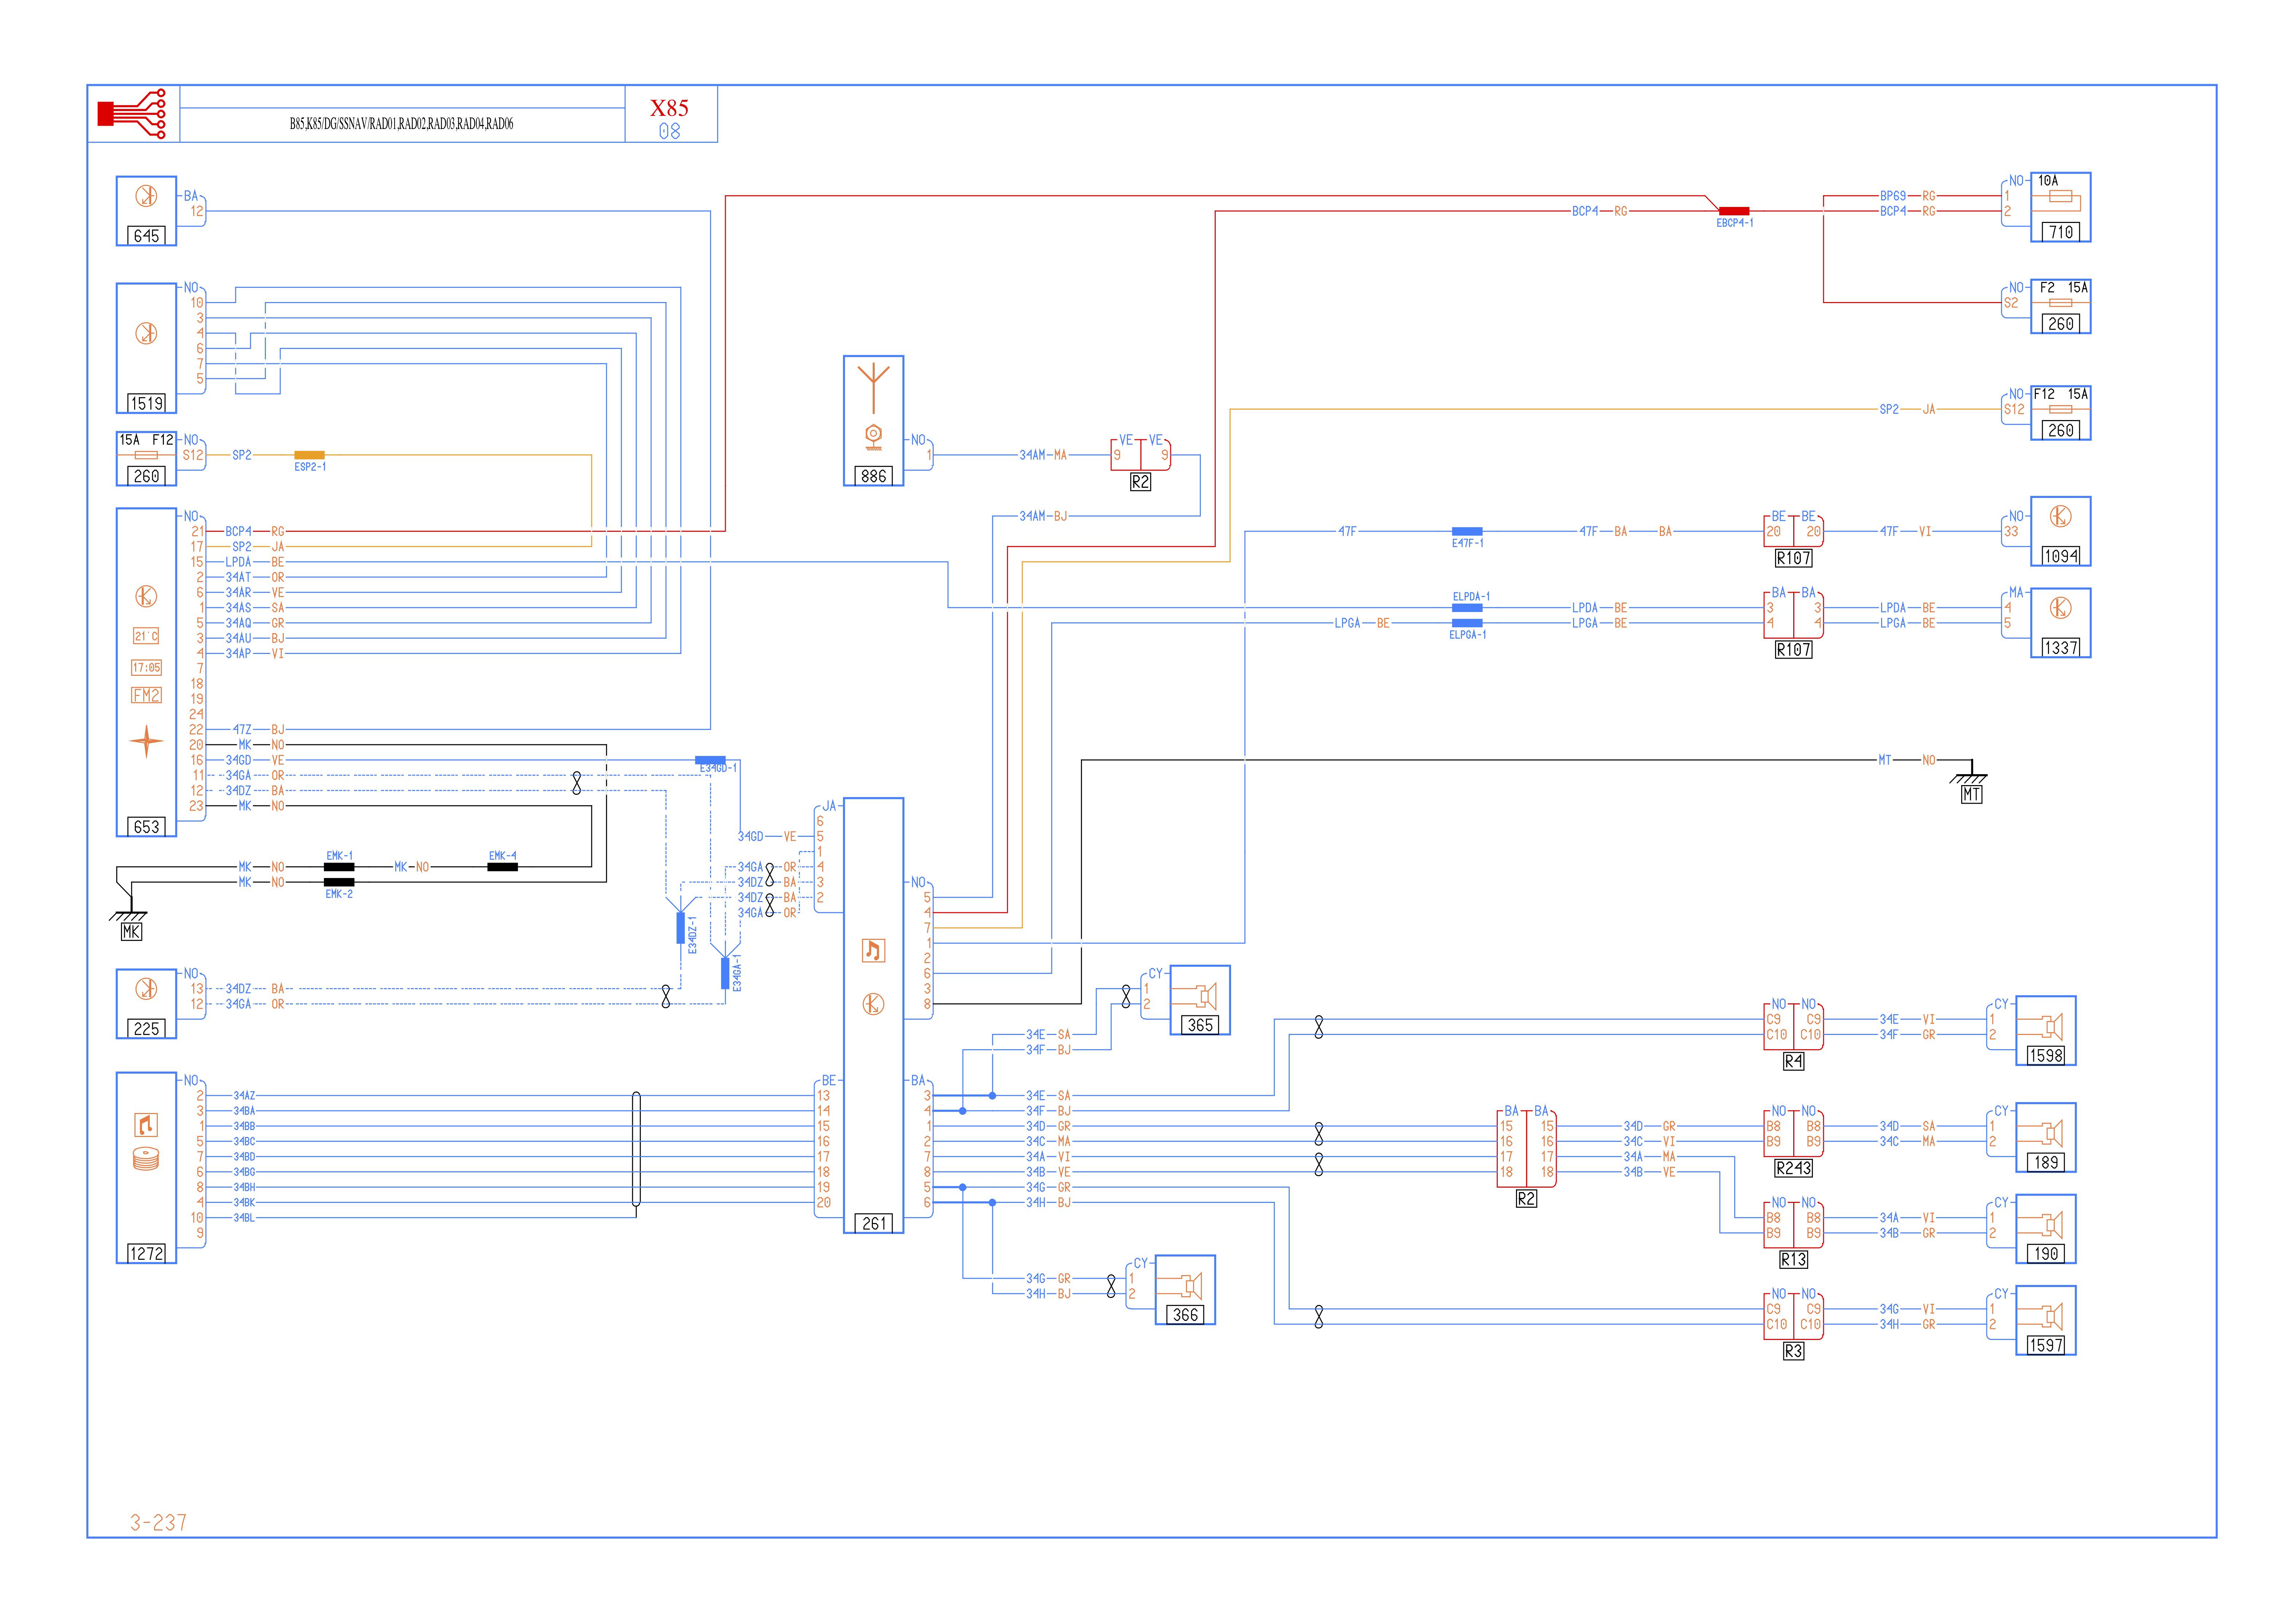Select the four-point star icon in component 653
Image resolution: width=2296 pixels, height=1623 pixels.
pos(146,741)
